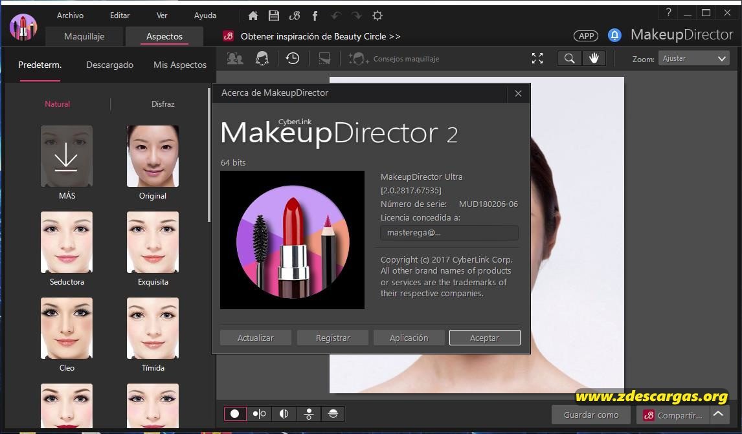Open the Archivo menu
742x434 pixels.
[70, 16]
